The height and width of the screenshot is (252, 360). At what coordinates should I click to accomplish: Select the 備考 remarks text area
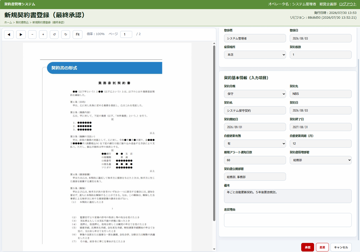pos(288,196)
